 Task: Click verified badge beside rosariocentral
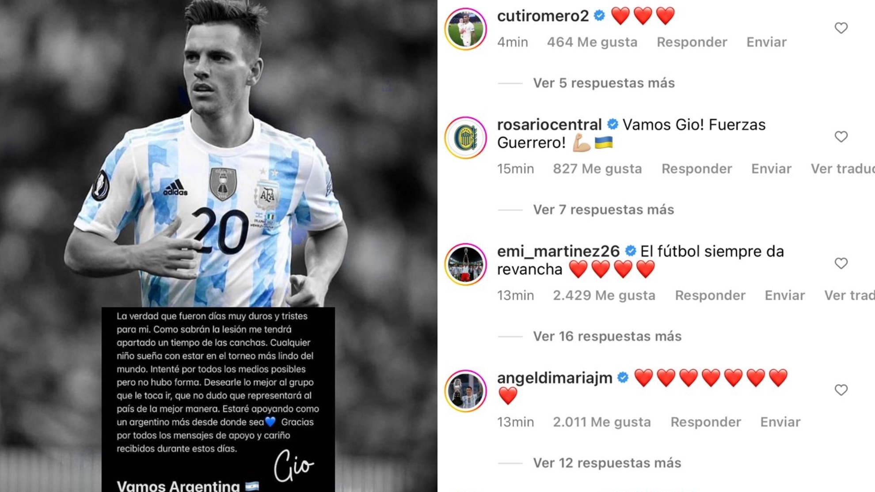point(612,125)
